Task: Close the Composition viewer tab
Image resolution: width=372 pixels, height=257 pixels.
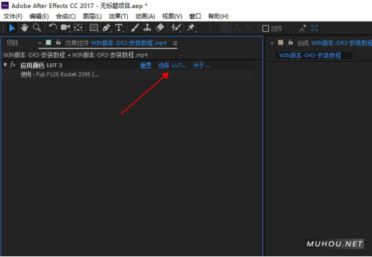Action: (x=272, y=43)
